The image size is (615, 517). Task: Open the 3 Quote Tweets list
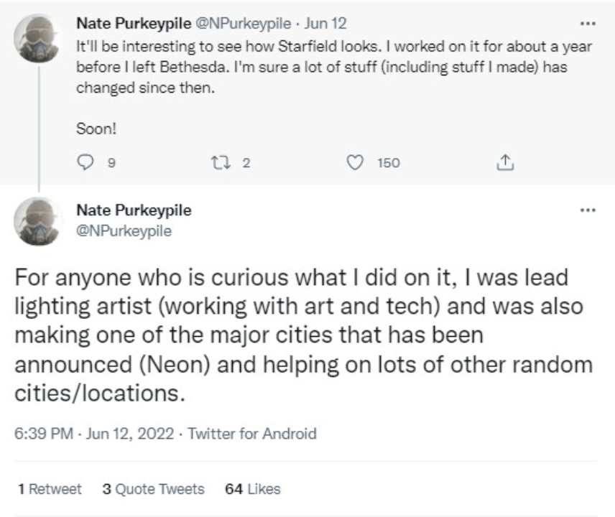(153, 489)
